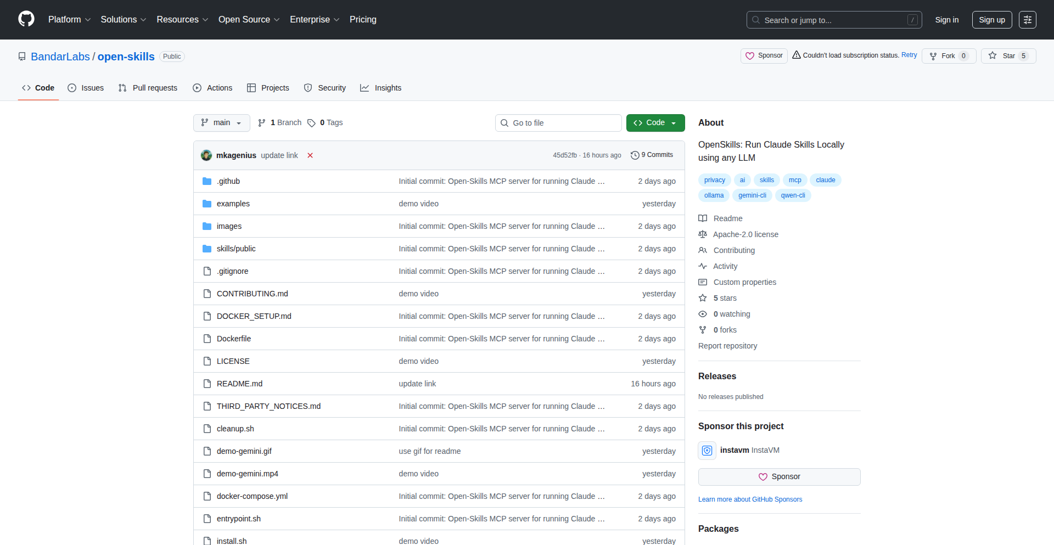The width and height of the screenshot is (1054, 545).
Task: Fork the repository
Action: coord(943,56)
